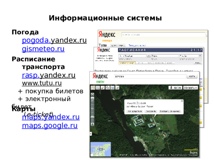Click the Тула city name in weather window
The height and width of the screenshot is (160, 214).
103,45
